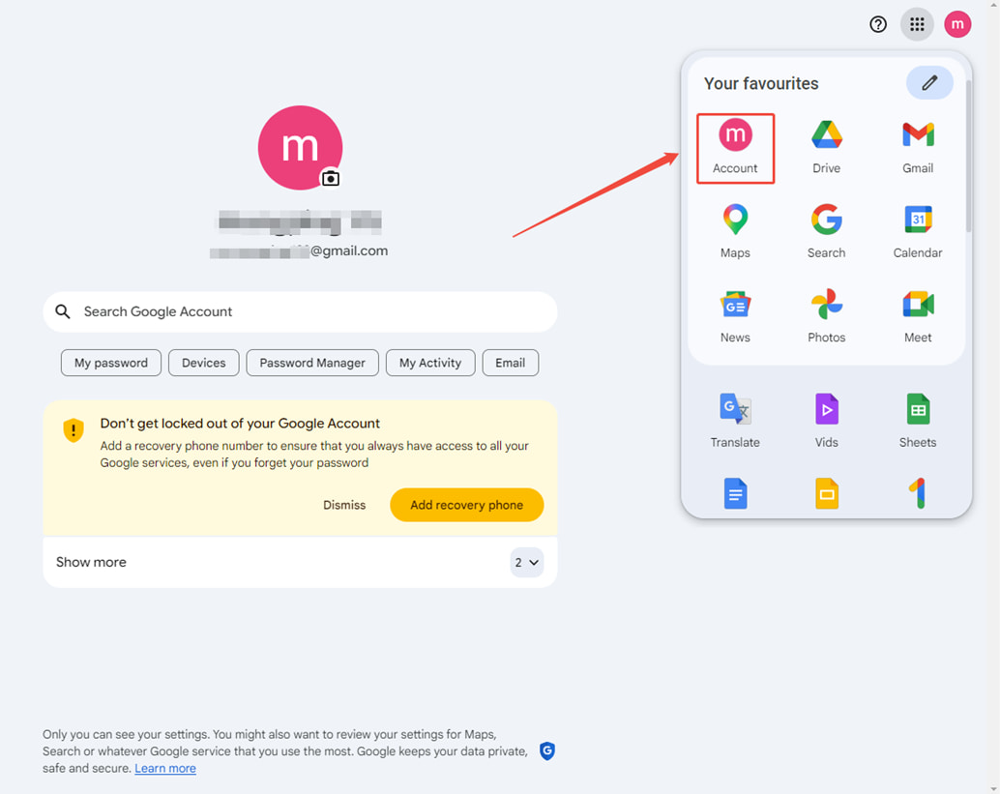Open the My Activity chip
1000x794 pixels.
click(430, 363)
